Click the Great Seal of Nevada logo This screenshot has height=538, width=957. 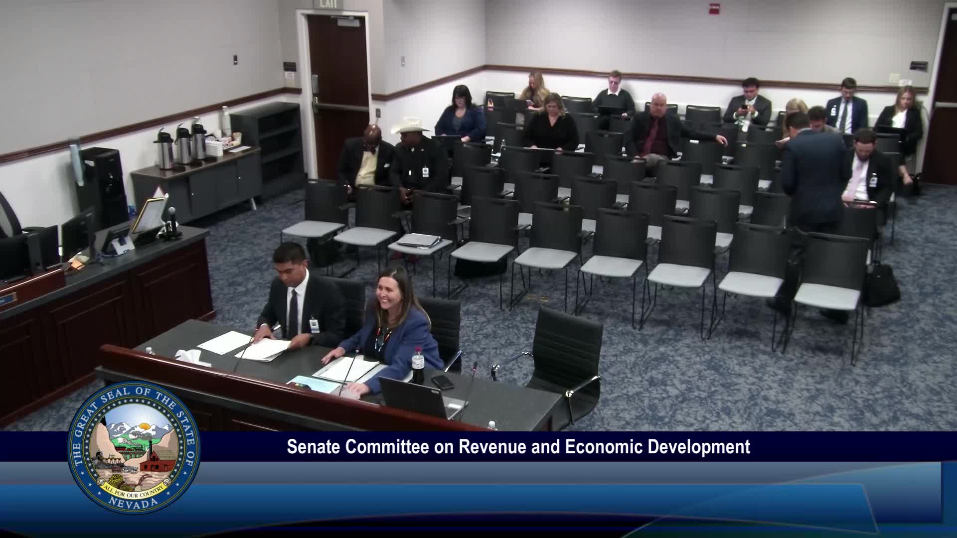tap(134, 447)
